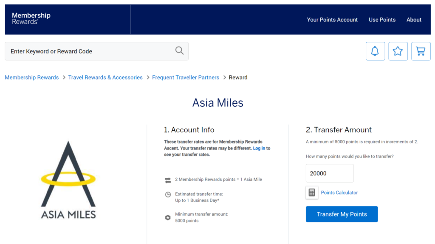This screenshot has height=244, width=435.
Task: Open the shopping cart icon
Action: [x=421, y=51]
